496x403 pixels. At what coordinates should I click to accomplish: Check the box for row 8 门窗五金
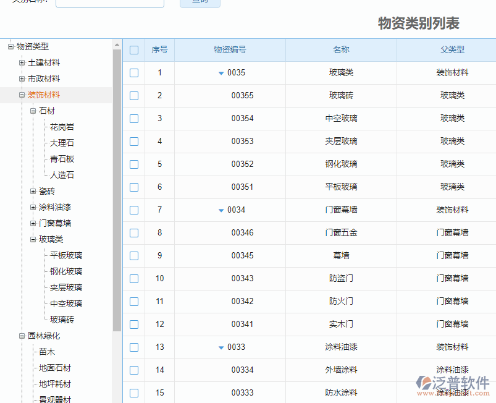pyautogui.click(x=134, y=233)
